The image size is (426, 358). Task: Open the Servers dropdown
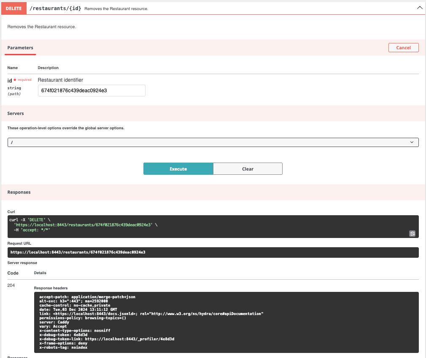(213, 142)
